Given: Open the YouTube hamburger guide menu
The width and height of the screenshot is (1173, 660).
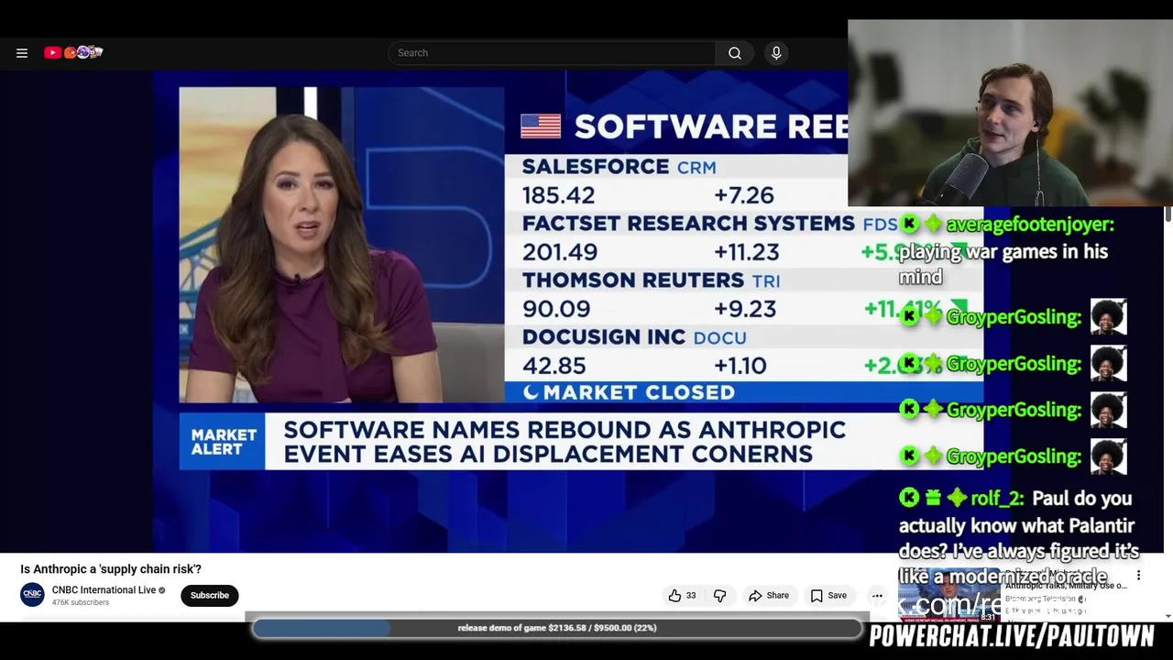Looking at the screenshot, I should tap(22, 53).
